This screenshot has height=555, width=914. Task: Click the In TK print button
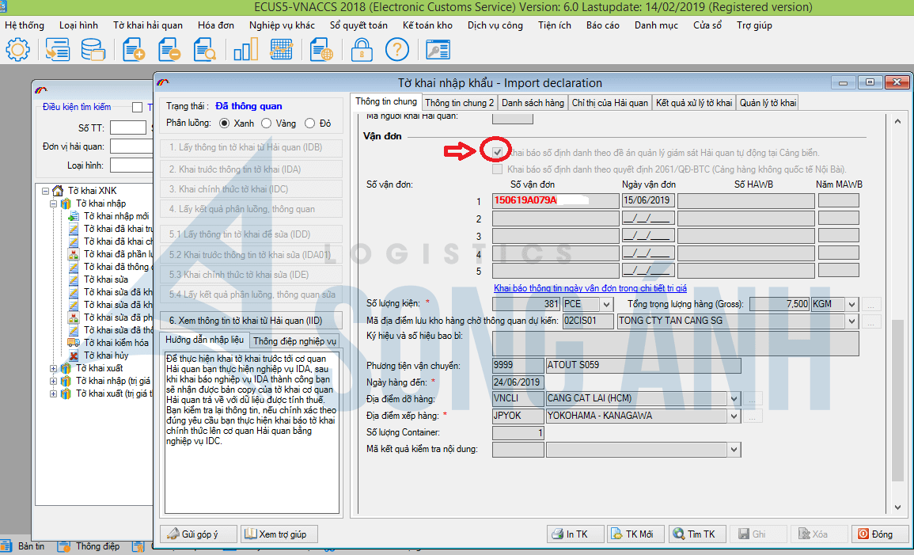pyautogui.click(x=575, y=534)
